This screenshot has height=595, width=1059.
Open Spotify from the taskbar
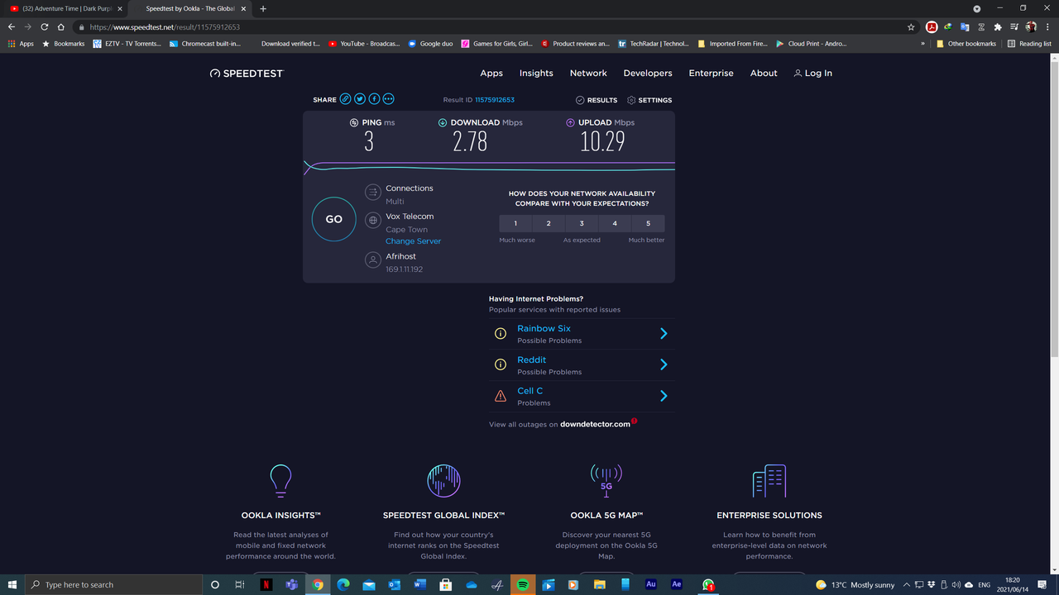523,584
